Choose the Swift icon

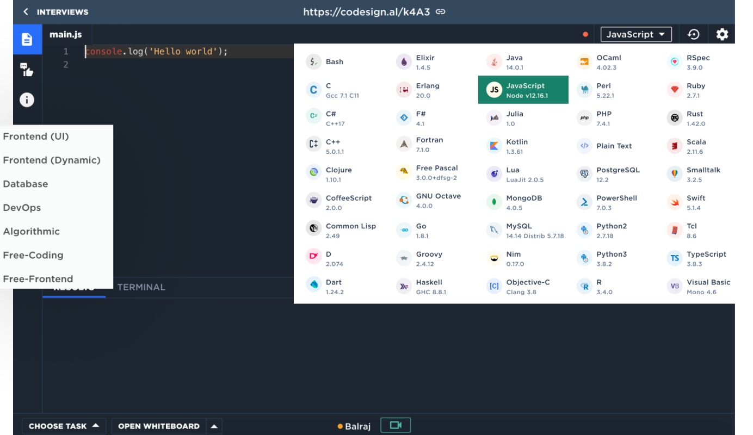(x=675, y=202)
